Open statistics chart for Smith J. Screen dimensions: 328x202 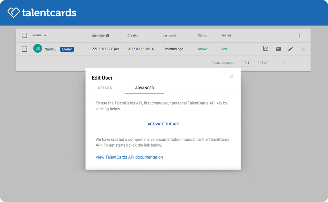(266, 48)
